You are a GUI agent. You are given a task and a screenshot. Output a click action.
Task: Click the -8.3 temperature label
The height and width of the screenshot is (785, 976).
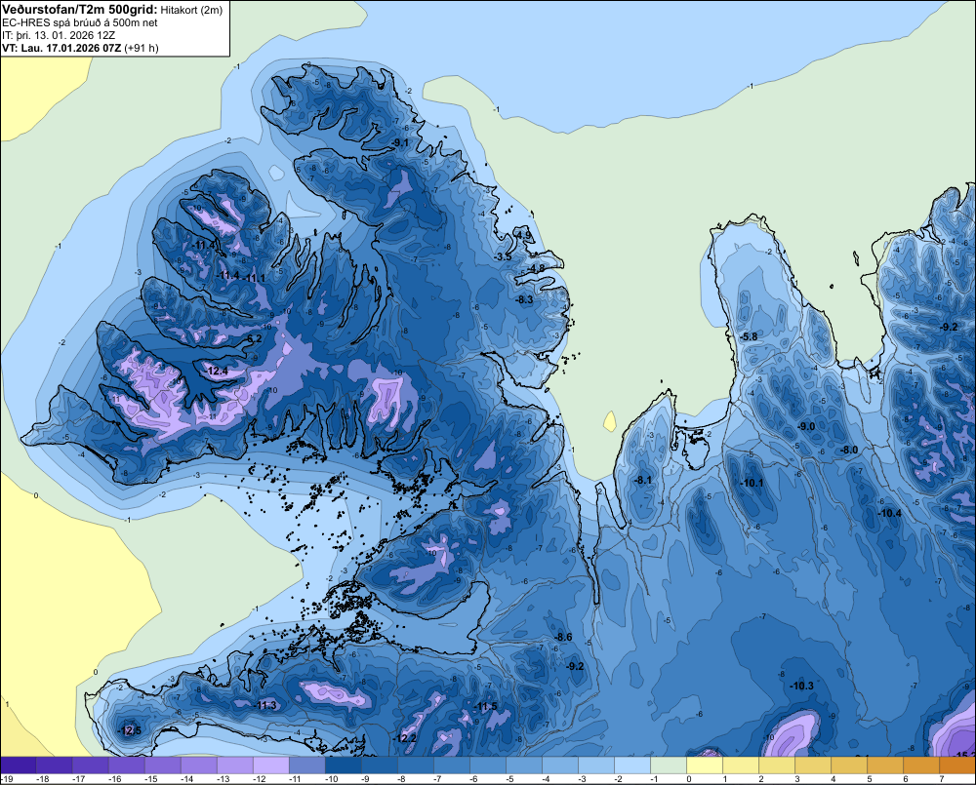[x=525, y=299]
